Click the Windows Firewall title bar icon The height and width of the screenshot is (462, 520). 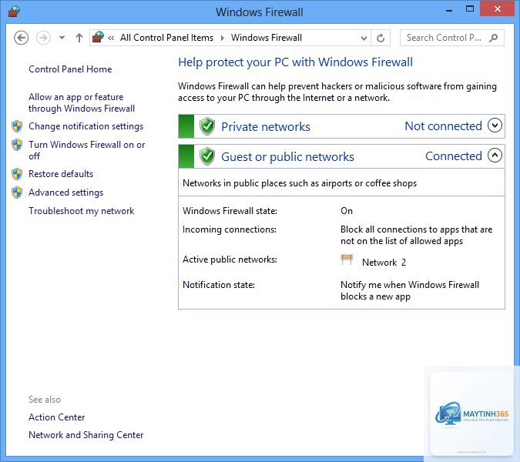coord(14,12)
